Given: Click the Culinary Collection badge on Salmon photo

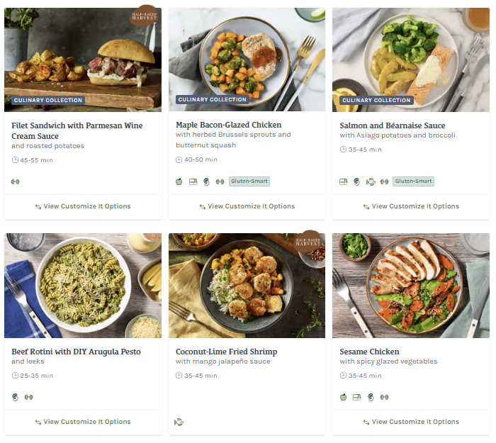Looking at the screenshot, I should [x=376, y=100].
